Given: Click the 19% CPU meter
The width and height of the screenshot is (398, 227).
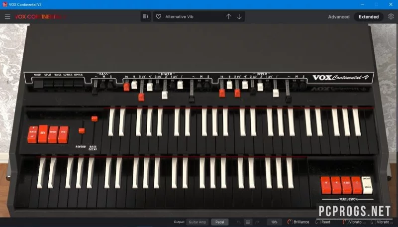Looking at the screenshot, I should click(x=274, y=222).
